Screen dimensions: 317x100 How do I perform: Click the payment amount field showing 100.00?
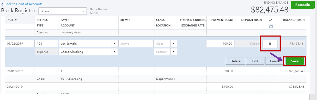coord(220,44)
